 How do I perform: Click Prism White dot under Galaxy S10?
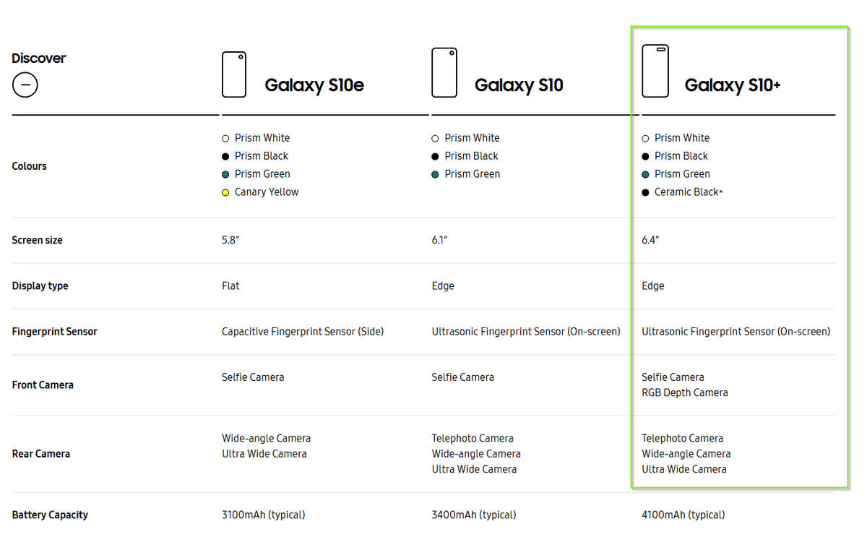point(435,138)
